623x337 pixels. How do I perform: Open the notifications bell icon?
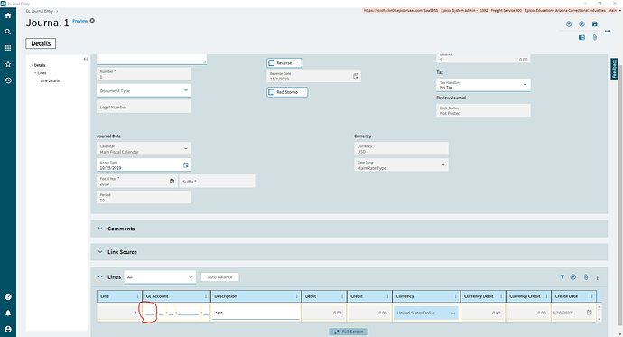[x=8, y=314]
